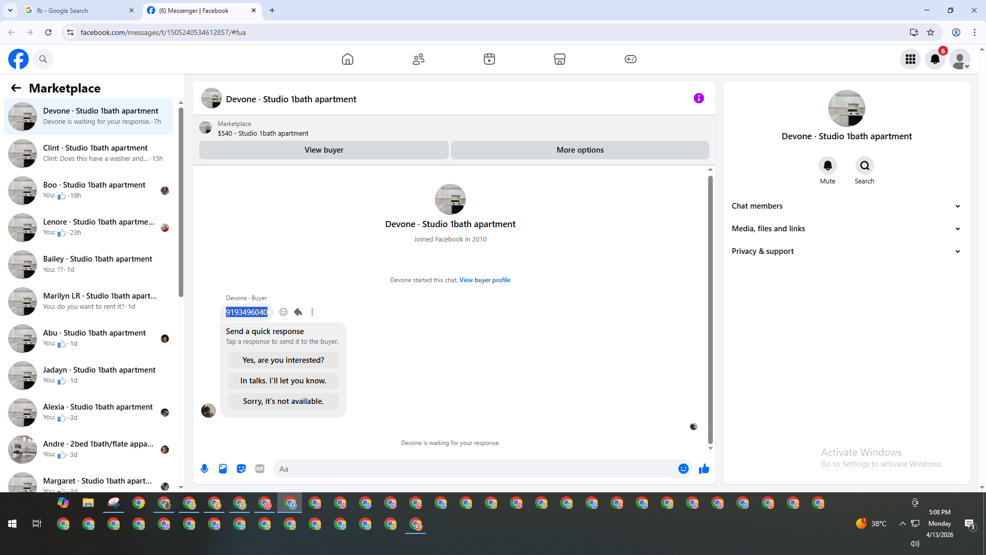This screenshot has height=555, width=986.
Task: Open the Bailey Studio 1bath apartment chat
Action: tap(88, 265)
